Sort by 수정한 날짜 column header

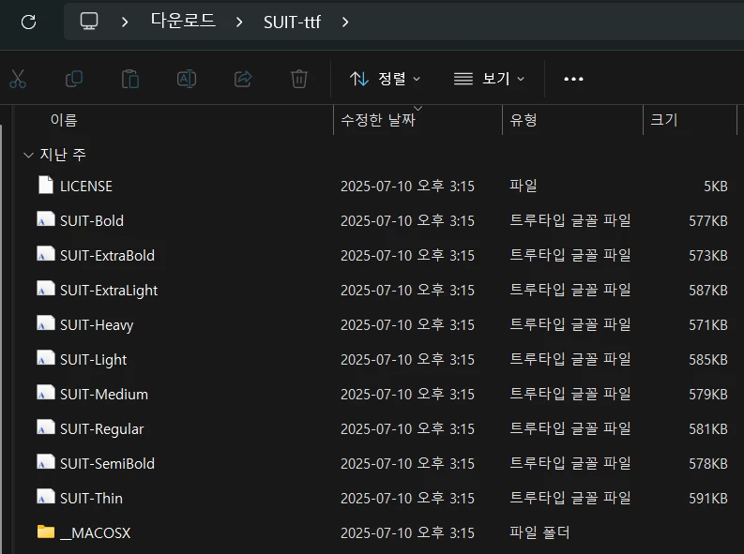tap(378, 120)
